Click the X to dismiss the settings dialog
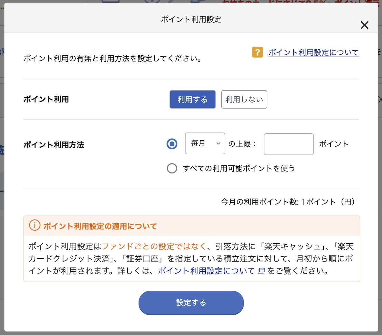 coord(364,25)
